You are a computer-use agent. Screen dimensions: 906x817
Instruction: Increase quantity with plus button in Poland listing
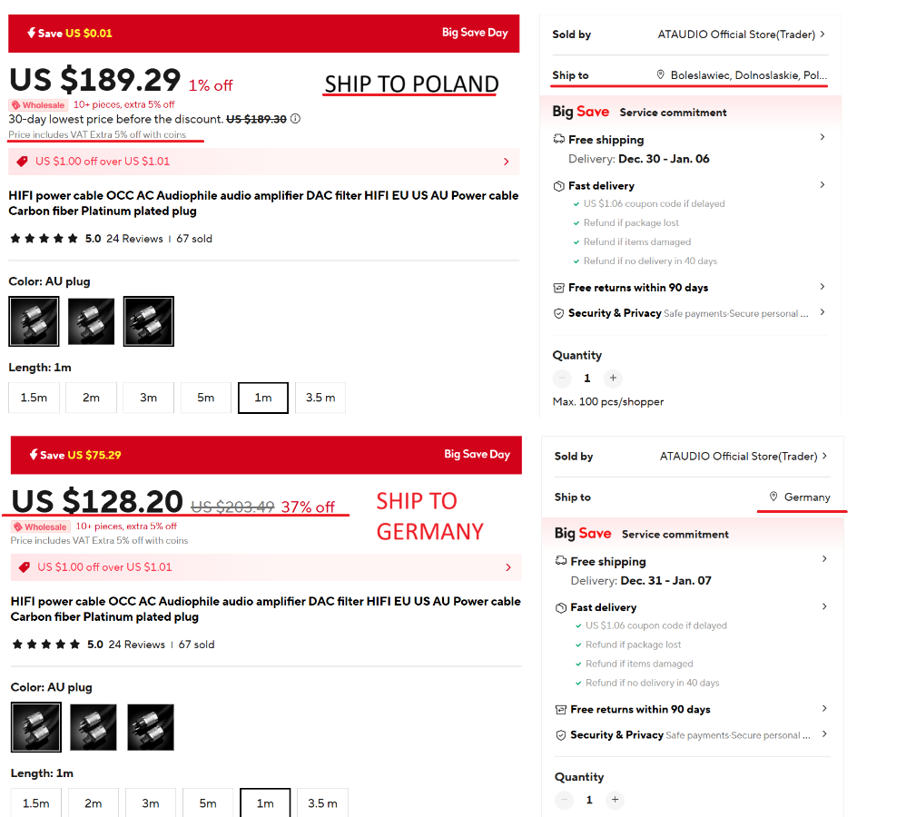tap(613, 378)
